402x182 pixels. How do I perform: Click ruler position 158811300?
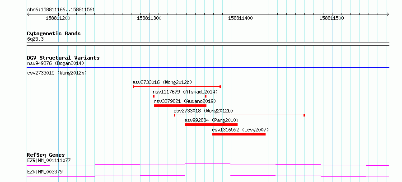149,18
